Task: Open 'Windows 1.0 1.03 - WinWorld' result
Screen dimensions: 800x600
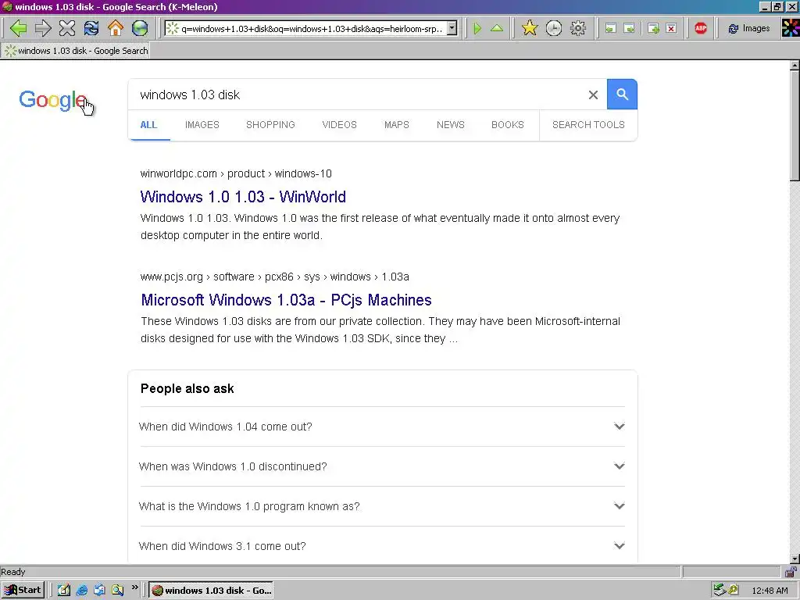Action: pyautogui.click(x=243, y=197)
